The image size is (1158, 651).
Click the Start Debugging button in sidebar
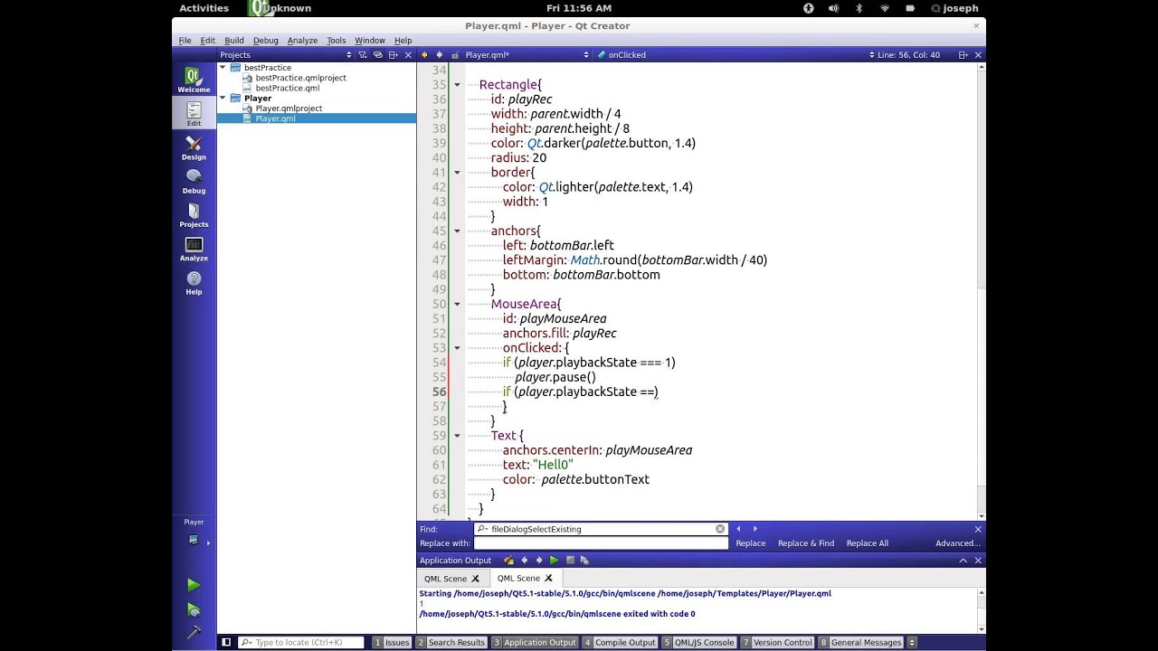[x=194, y=610]
